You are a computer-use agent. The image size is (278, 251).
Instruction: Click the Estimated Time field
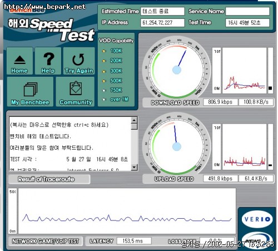coord(162,11)
